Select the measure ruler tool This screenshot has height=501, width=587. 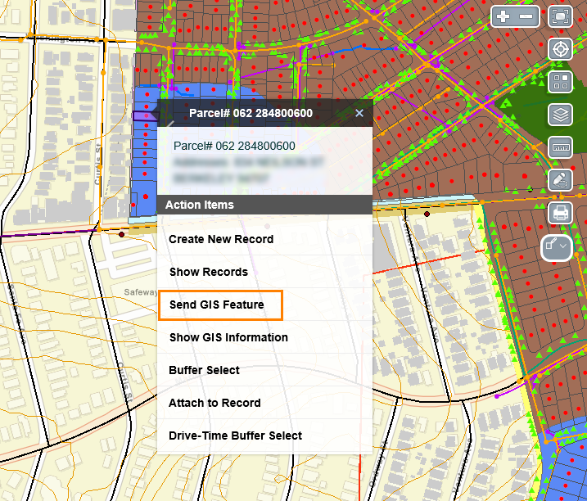pos(561,147)
